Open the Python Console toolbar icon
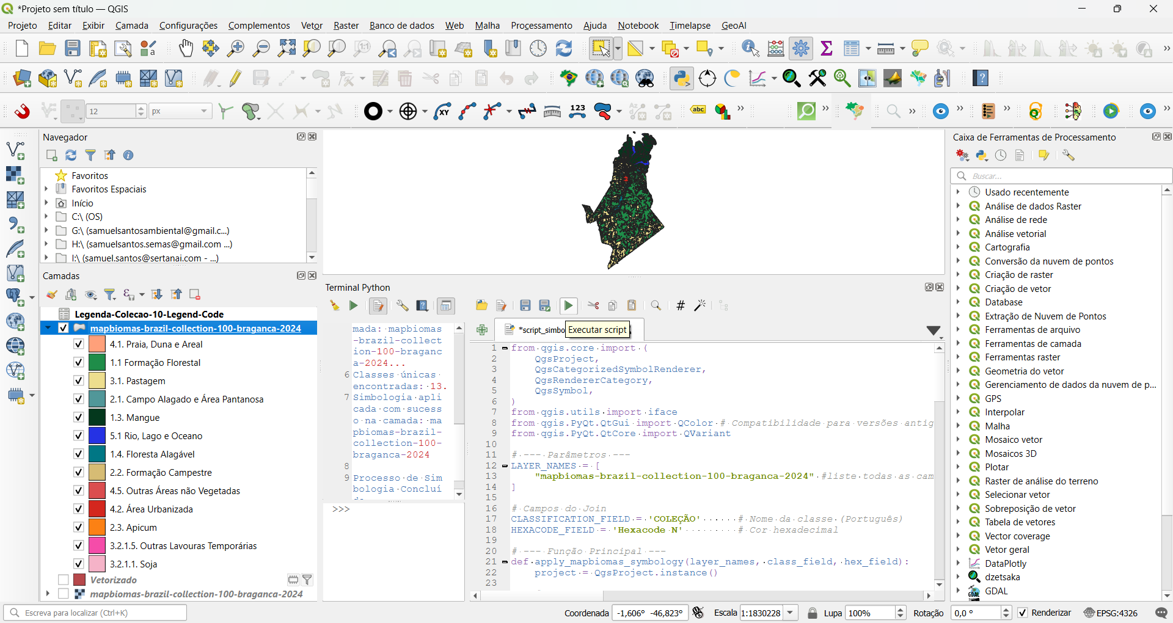This screenshot has height=623, width=1173. [x=681, y=78]
